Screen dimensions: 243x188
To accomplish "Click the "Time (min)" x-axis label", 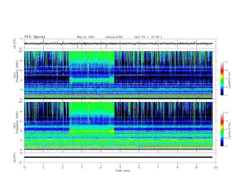I will point(123,170).
